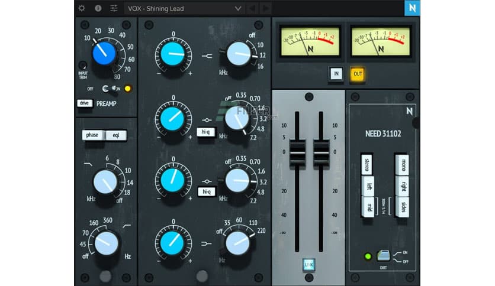Click the lower mid band gain knob
495x286 pixels.
pyautogui.click(x=173, y=180)
